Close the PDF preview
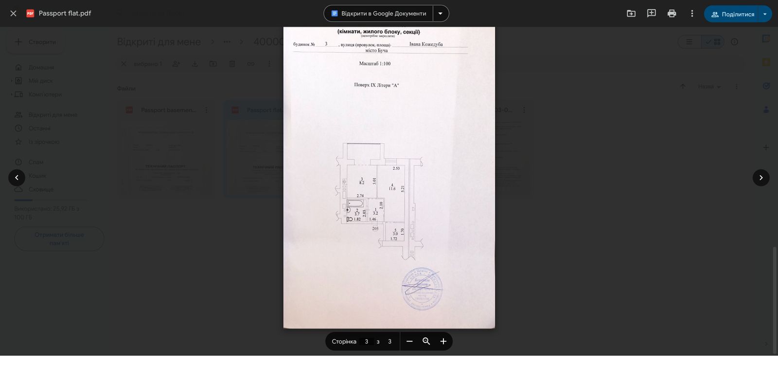This screenshot has width=778, height=366. [x=13, y=14]
